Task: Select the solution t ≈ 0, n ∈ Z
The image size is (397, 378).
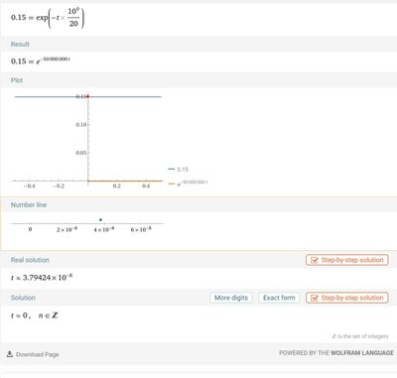Action: [35, 315]
